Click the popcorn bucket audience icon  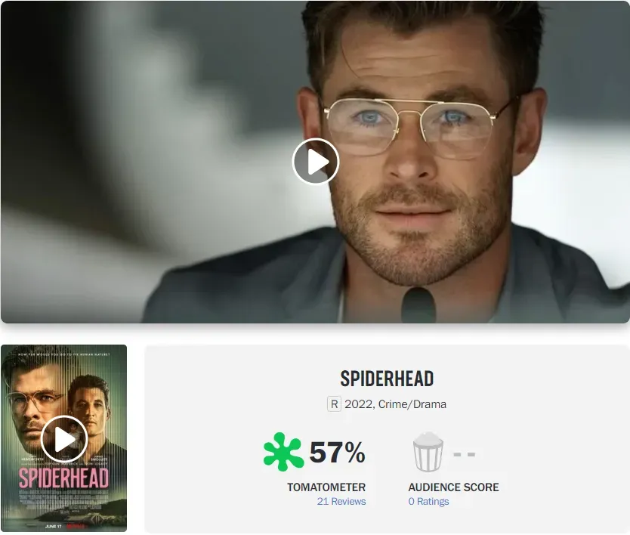tap(428, 452)
